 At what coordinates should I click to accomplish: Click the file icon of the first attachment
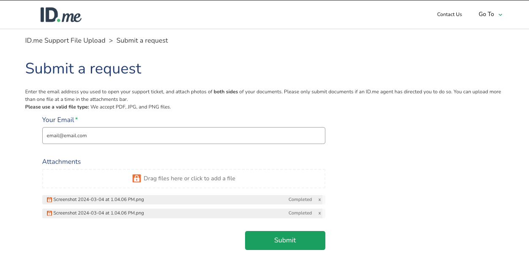[x=49, y=200]
